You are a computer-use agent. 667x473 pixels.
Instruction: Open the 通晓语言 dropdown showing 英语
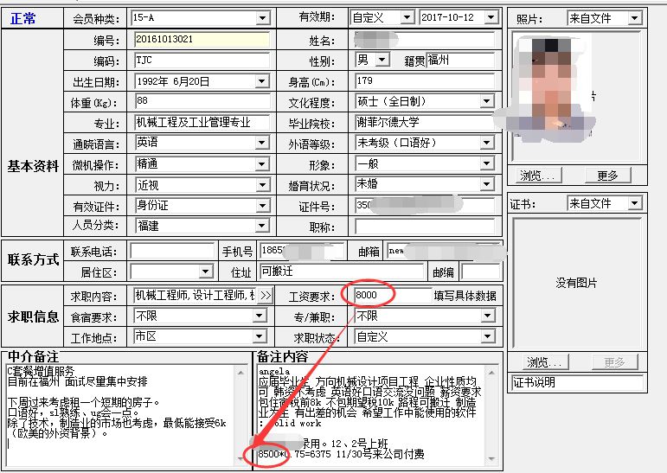pyautogui.click(x=262, y=143)
